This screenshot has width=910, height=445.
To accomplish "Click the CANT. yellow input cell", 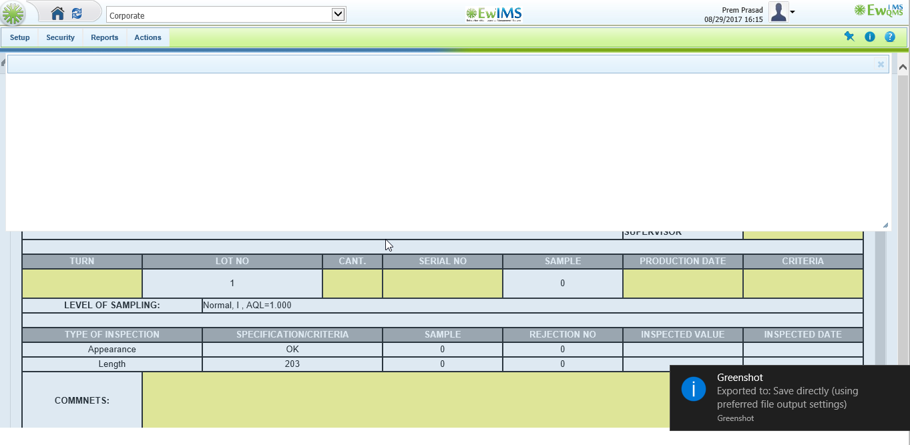I will [x=353, y=284].
